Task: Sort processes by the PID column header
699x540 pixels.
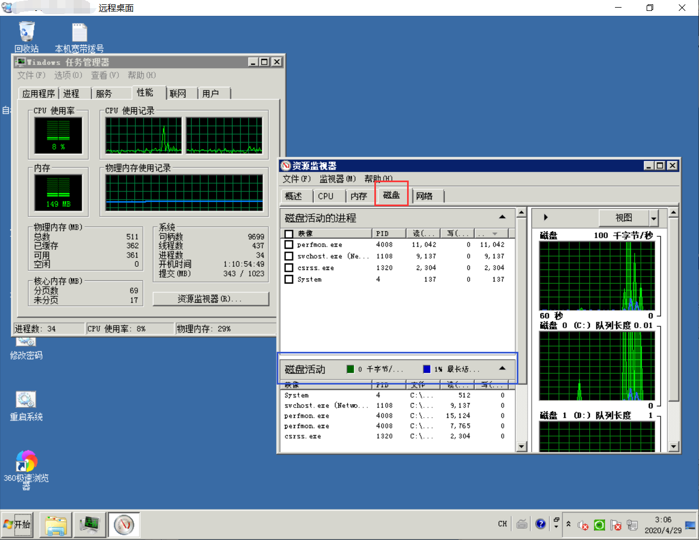Action: click(x=389, y=233)
